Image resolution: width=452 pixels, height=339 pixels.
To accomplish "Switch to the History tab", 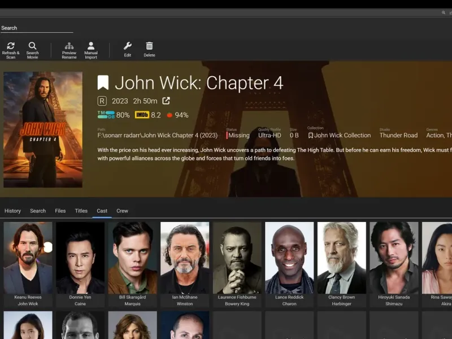I will (x=12, y=211).
